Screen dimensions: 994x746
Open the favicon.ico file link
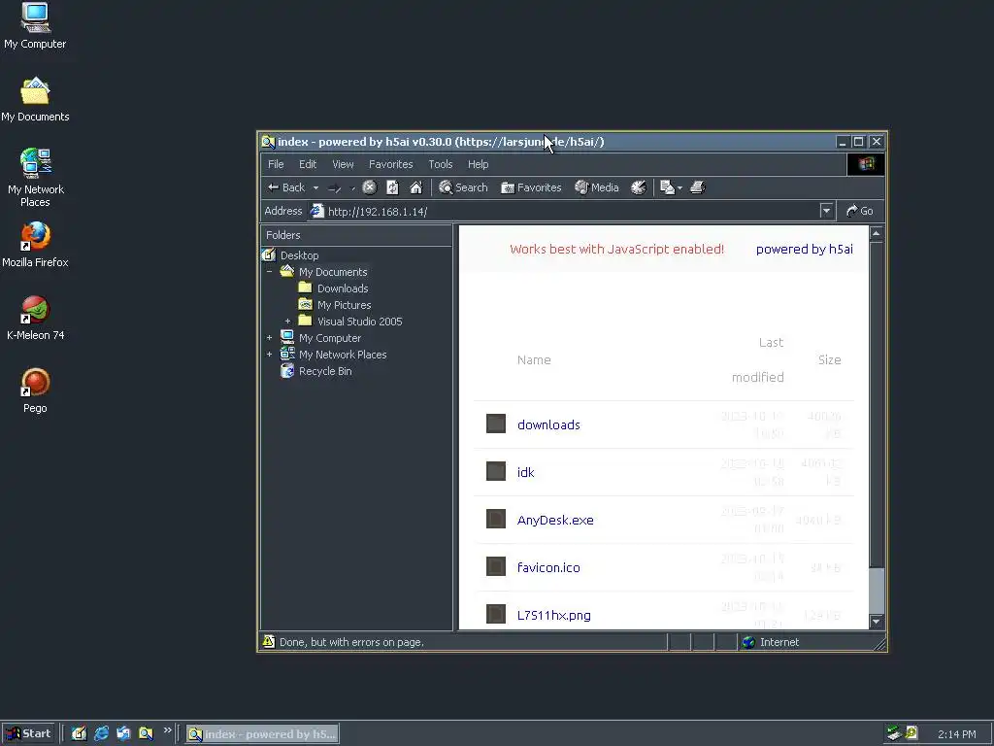548,567
